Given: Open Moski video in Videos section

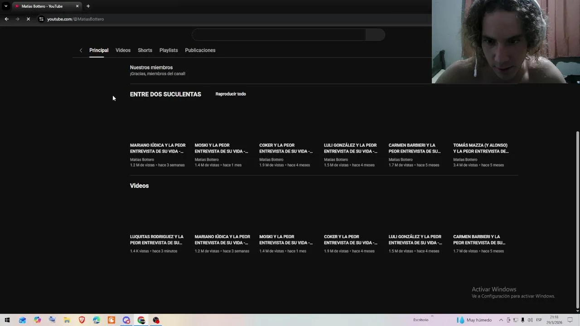Looking at the screenshot, I should (x=286, y=240).
